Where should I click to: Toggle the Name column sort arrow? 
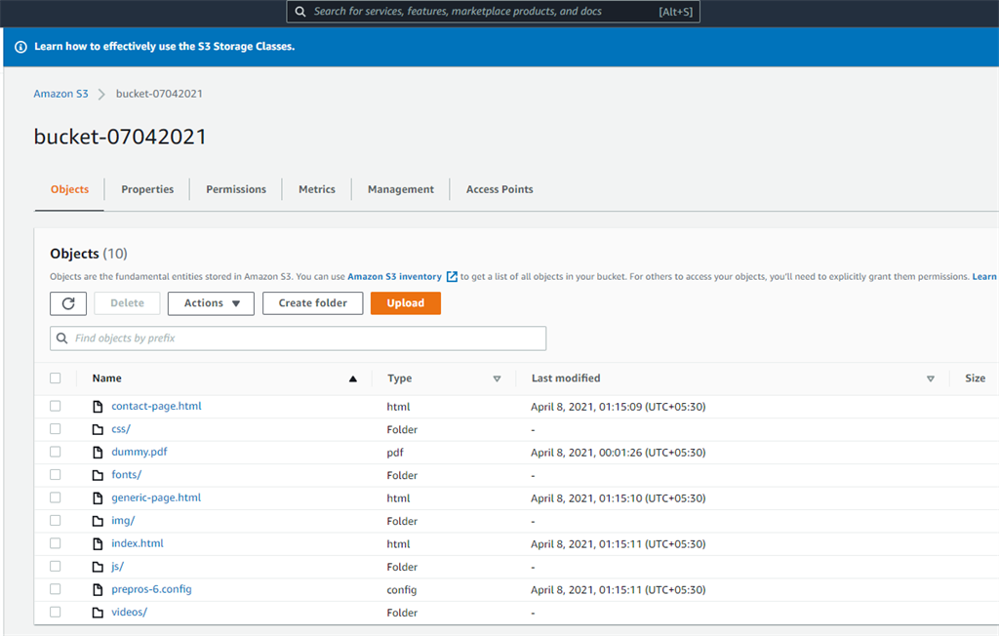353,378
